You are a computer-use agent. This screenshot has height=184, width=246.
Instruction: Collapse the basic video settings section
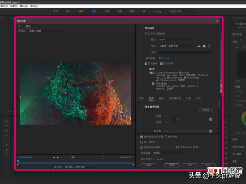tap(142, 107)
